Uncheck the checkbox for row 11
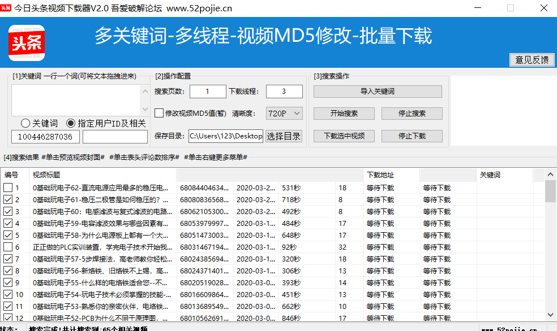This screenshot has height=331, width=557. pyautogui.click(x=8, y=306)
